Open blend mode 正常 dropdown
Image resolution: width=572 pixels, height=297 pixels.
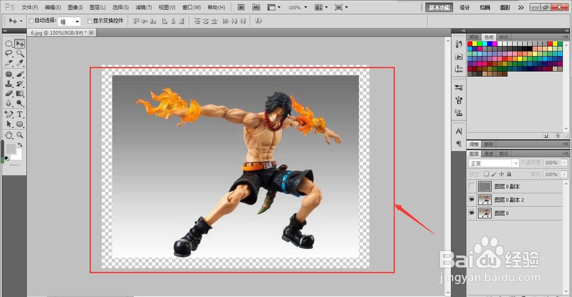click(x=493, y=163)
